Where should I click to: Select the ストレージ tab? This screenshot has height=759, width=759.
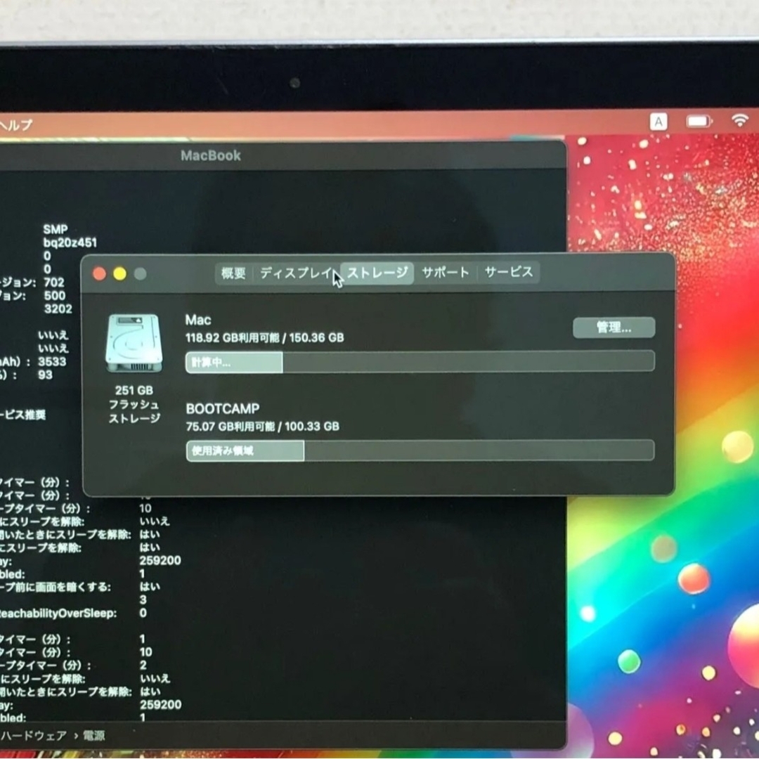tap(377, 273)
